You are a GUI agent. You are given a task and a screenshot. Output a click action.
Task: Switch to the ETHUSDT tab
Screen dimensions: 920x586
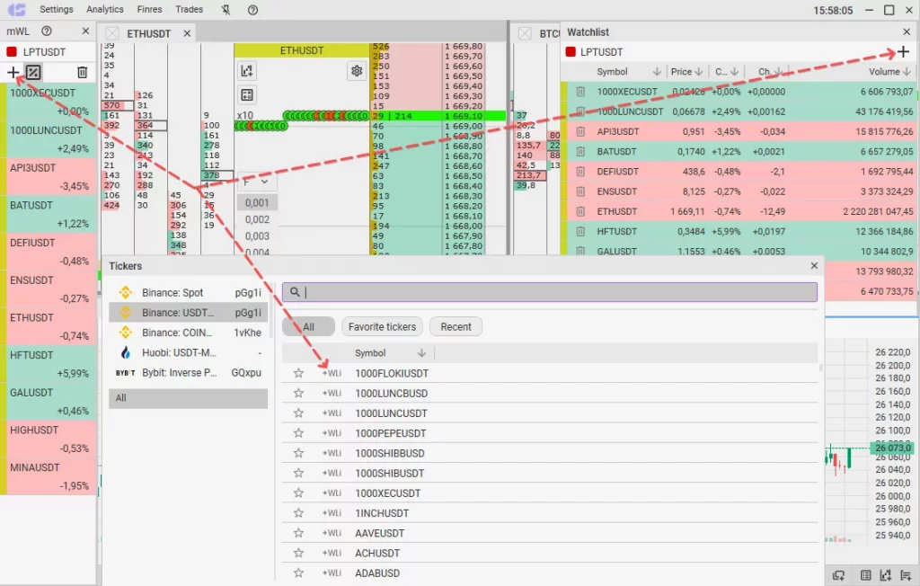tap(148, 33)
